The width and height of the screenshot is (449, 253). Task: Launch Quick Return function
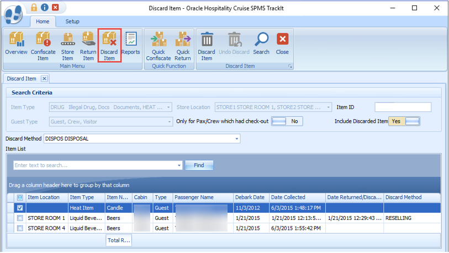[x=183, y=46]
